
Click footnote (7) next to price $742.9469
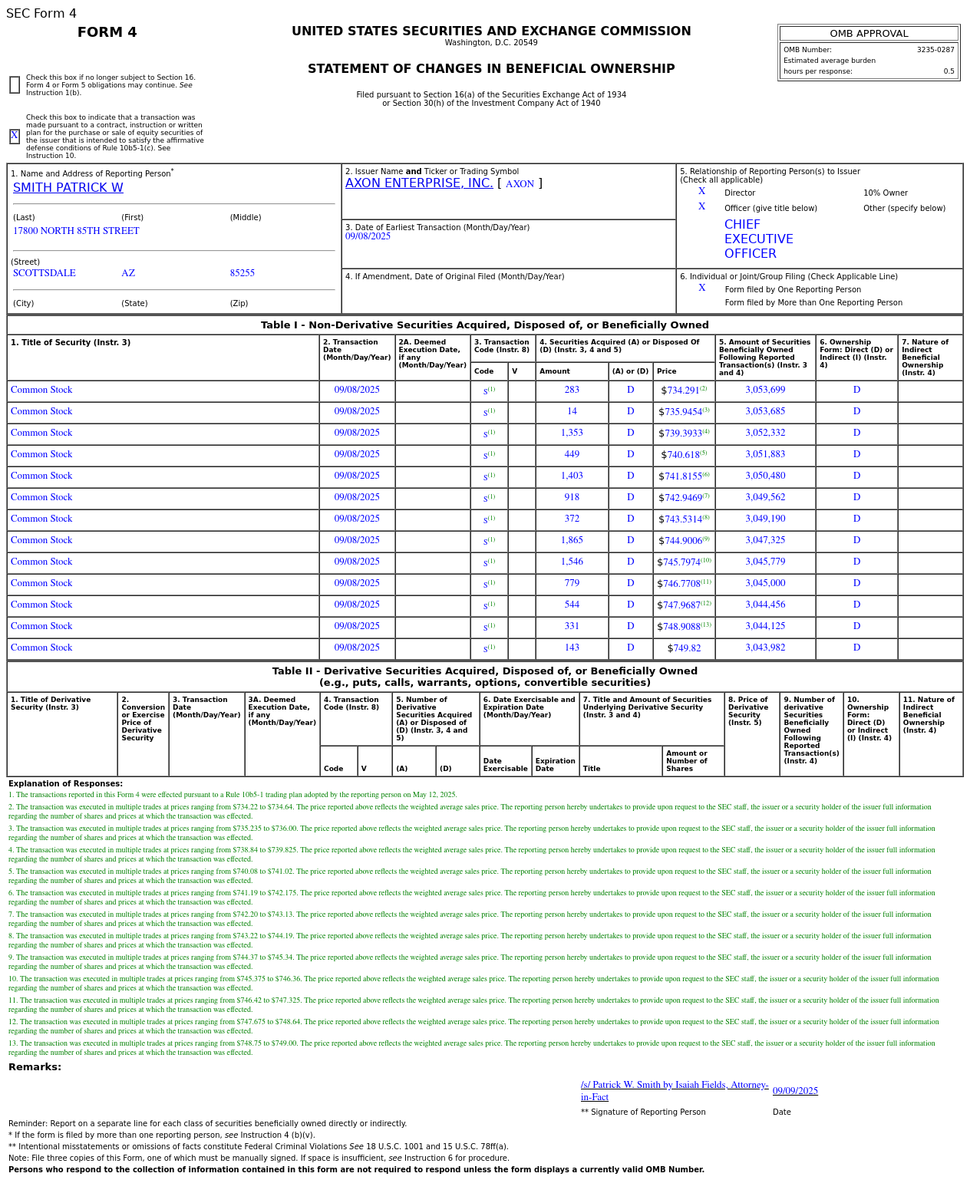click(x=706, y=496)
